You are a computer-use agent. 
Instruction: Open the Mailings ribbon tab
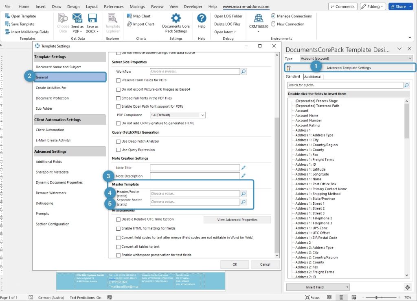137,6
